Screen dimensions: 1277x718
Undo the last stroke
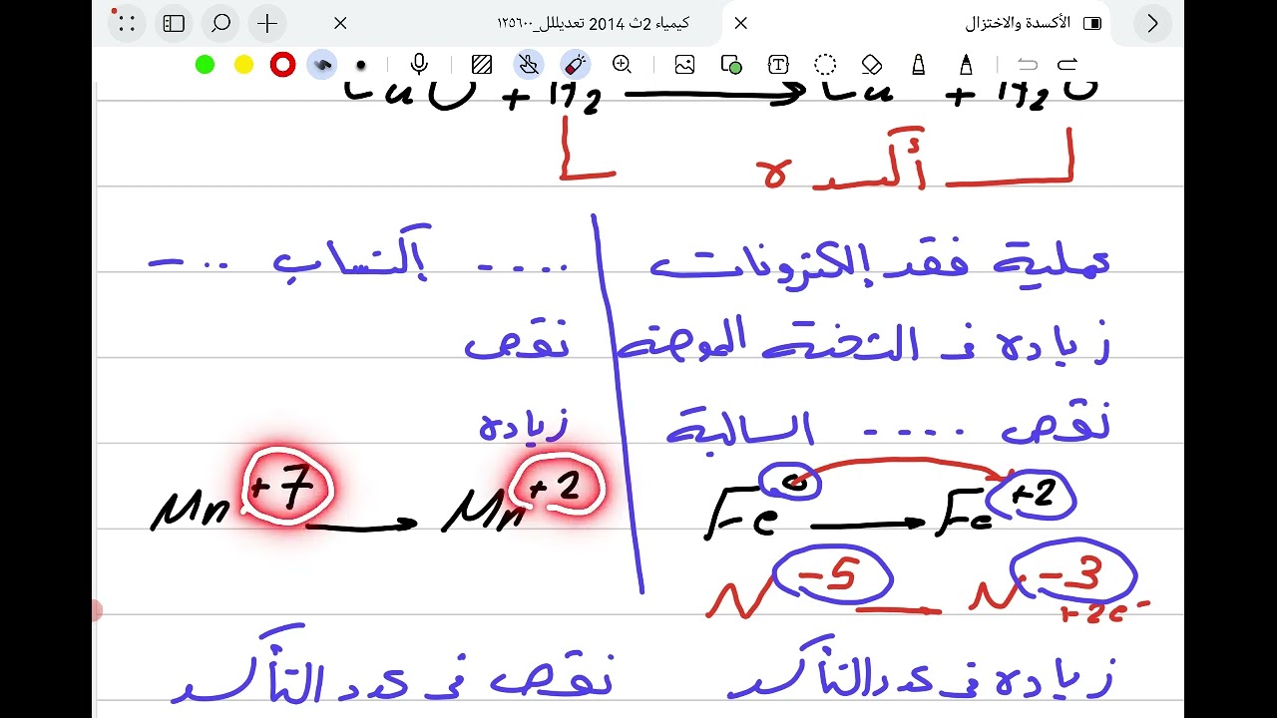click(1028, 65)
